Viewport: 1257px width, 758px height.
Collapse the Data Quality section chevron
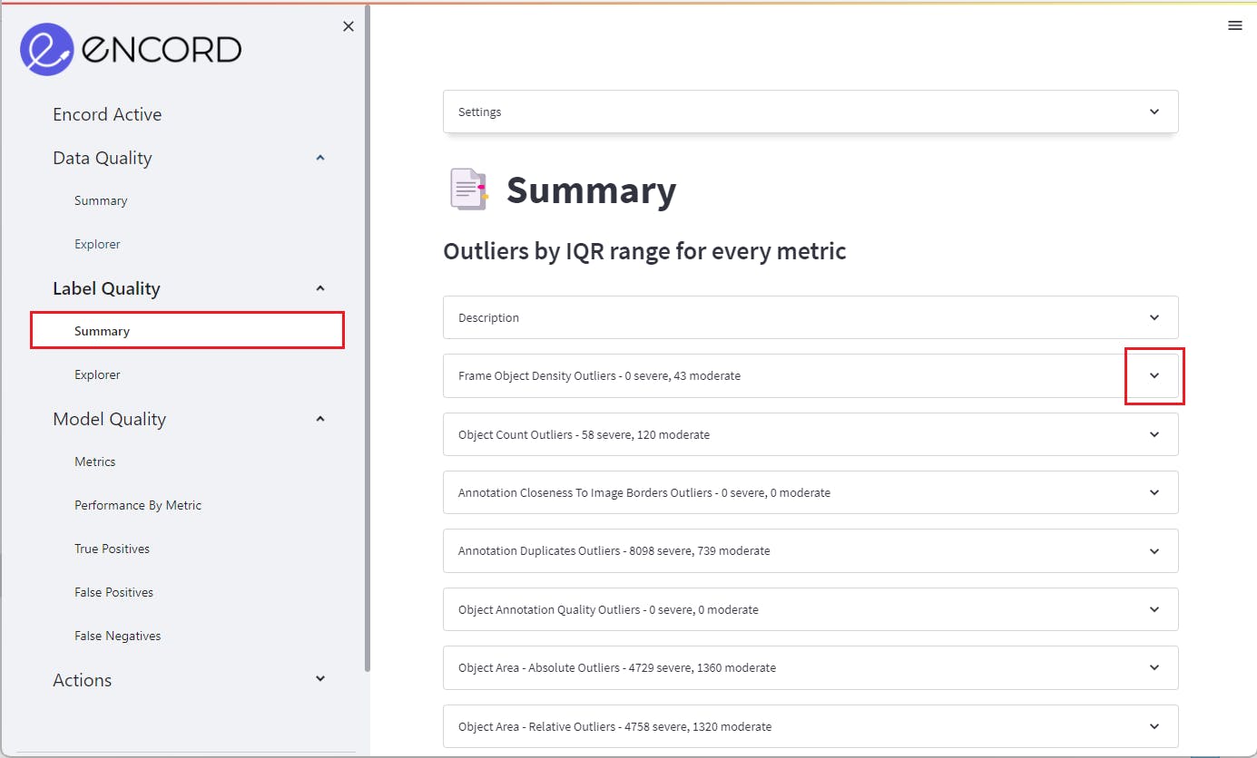click(x=319, y=158)
